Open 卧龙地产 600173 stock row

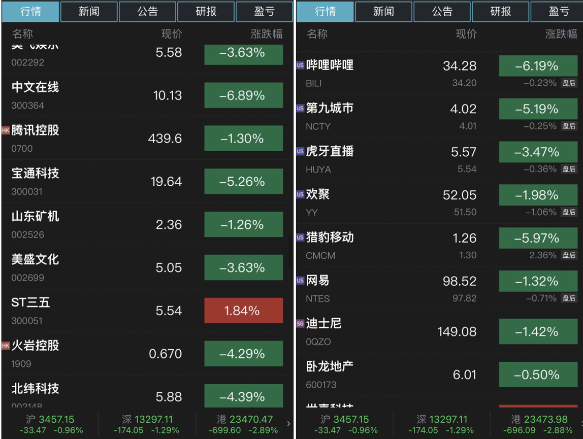point(439,375)
